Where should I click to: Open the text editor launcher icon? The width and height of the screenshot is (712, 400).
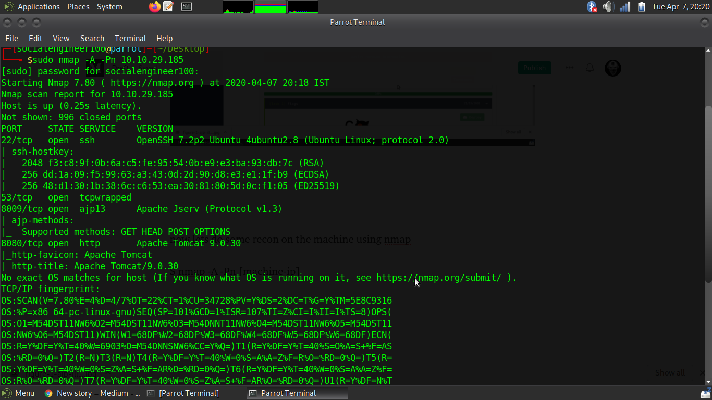coord(168,7)
